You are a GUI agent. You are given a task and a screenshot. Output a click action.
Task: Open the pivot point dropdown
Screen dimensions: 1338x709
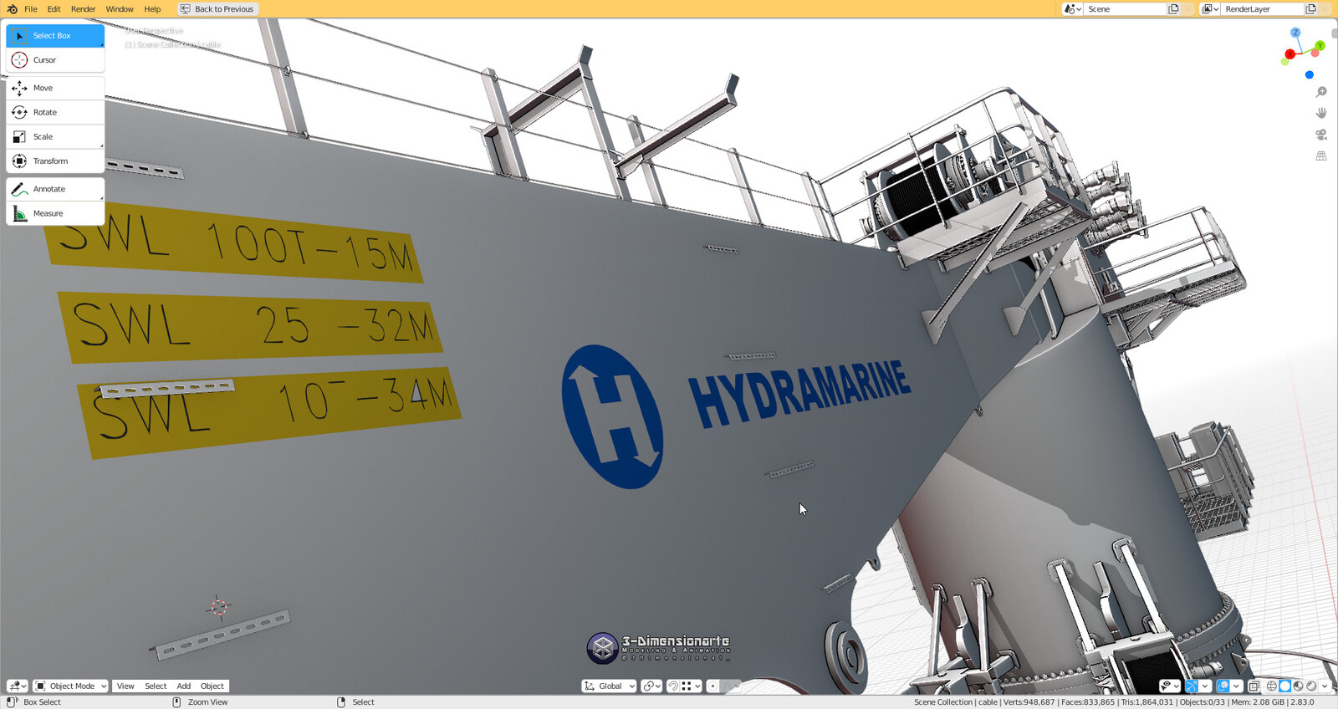[651, 686]
